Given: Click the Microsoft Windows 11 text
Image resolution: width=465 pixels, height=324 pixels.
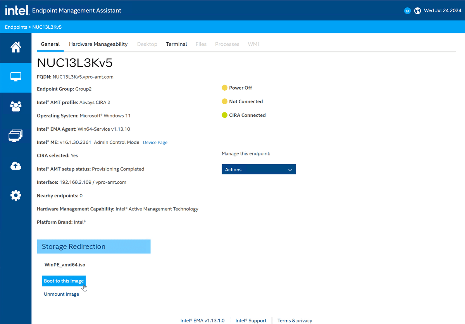Looking at the screenshot, I should 105,115.
